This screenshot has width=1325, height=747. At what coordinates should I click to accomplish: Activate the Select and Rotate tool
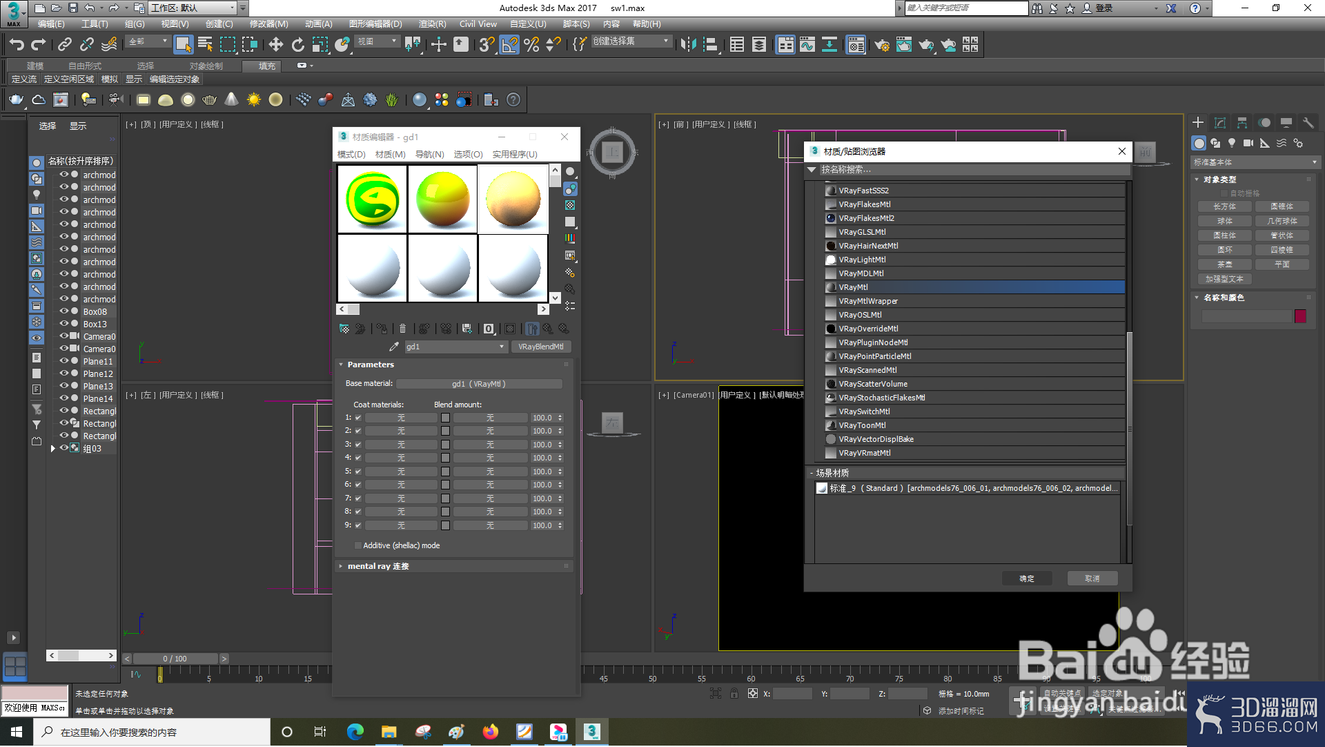pos(298,45)
